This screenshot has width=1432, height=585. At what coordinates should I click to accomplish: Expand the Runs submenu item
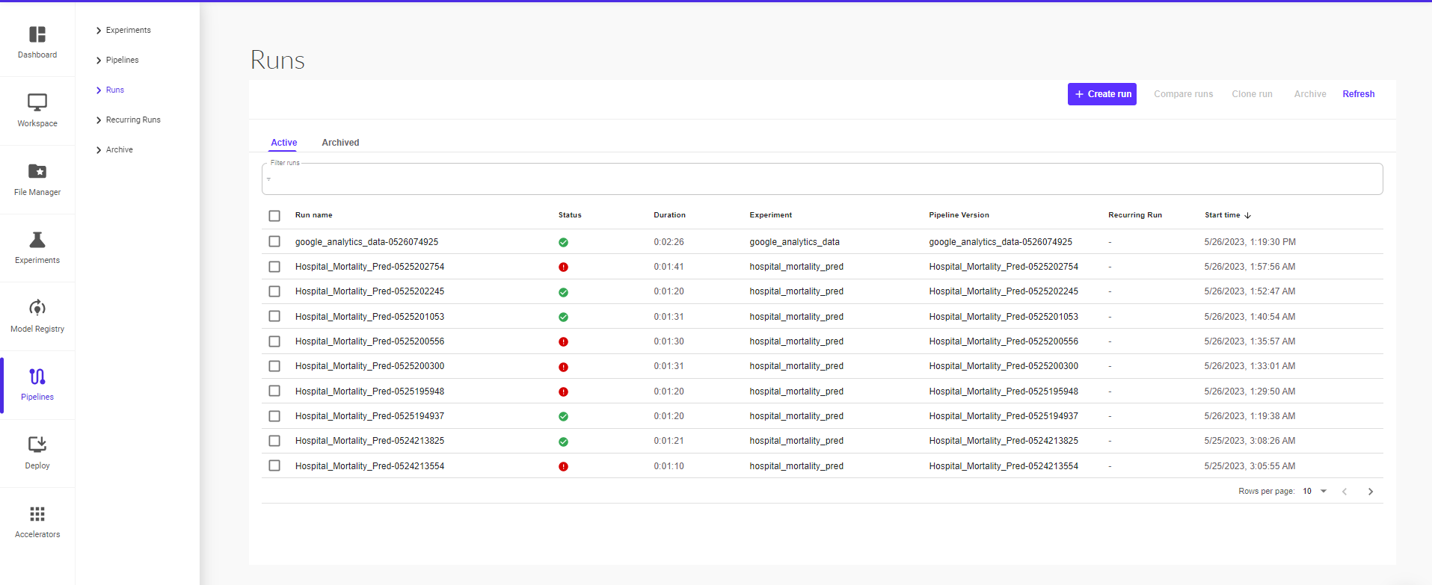coord(110,90)
